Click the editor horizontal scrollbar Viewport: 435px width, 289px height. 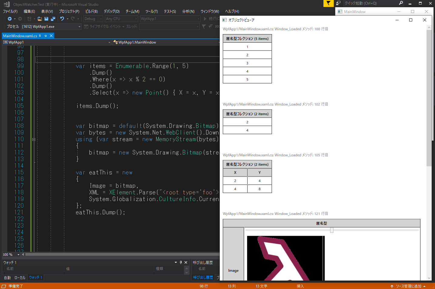click(122, 255)
